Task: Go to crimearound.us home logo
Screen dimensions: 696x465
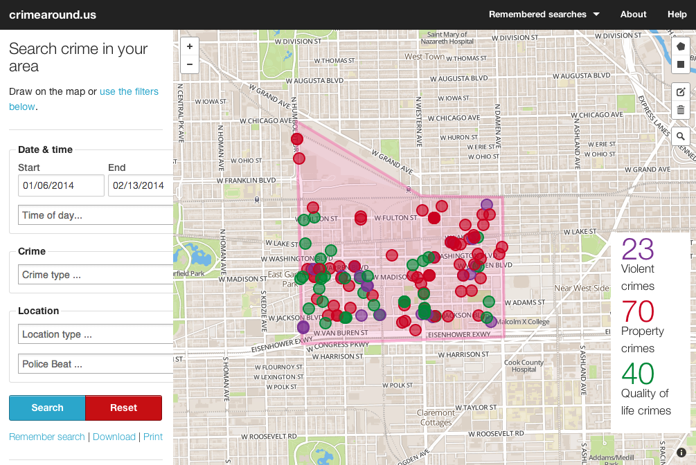Action: pos(53,15)
